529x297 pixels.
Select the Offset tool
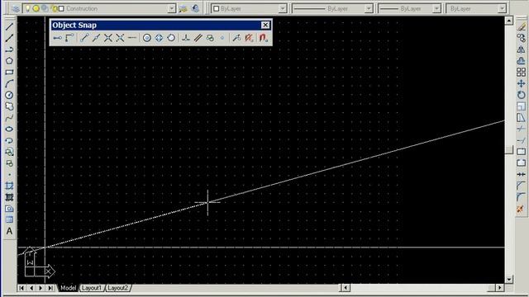(x=521, y=61)
